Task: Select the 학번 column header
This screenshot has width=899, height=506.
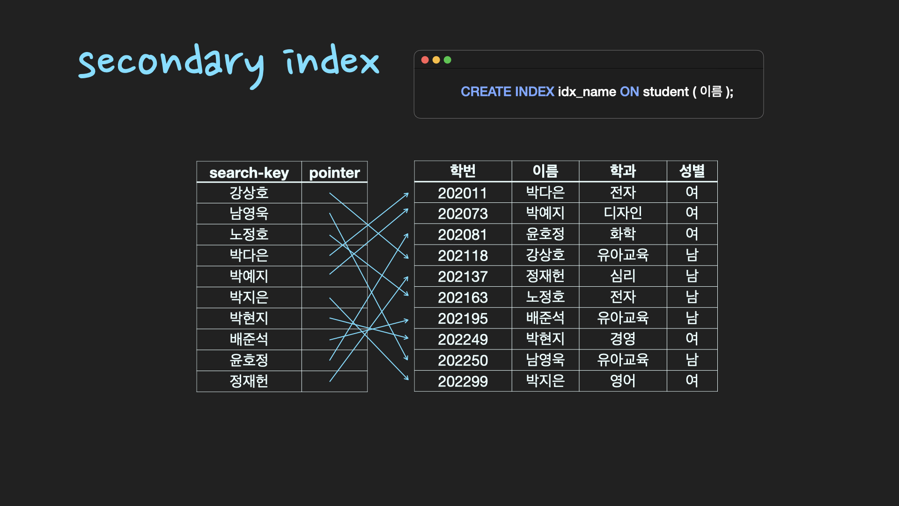Action: click(x=463, y=171)
